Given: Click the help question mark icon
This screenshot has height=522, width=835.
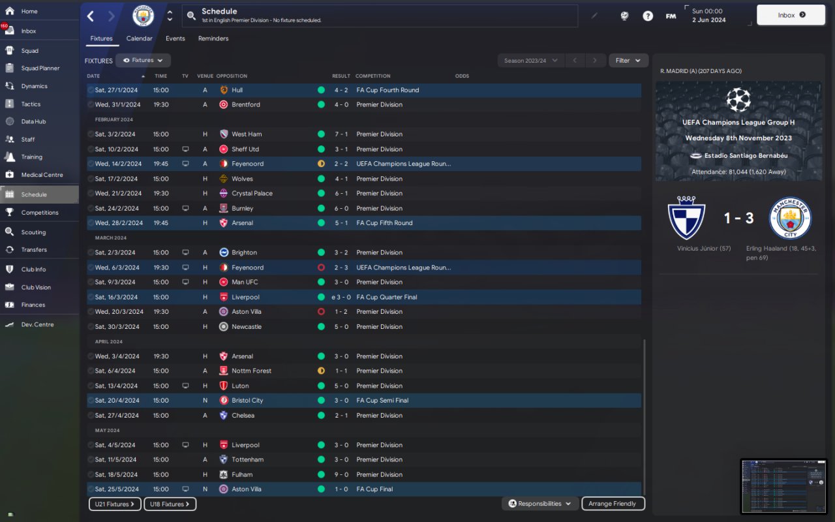Looking at the screenshot, I should [648, 16].
